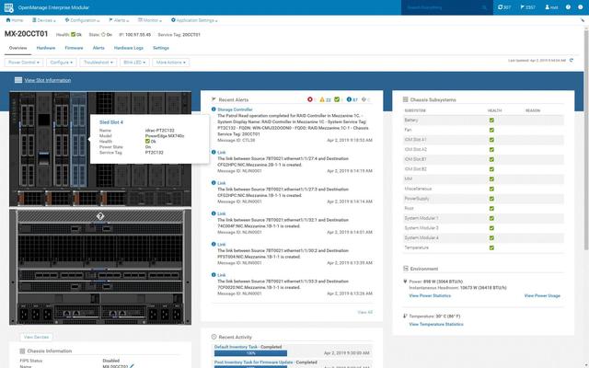The image size is (589, 368).
Task: Expand the Power Control dropdown
Action: 23,63
